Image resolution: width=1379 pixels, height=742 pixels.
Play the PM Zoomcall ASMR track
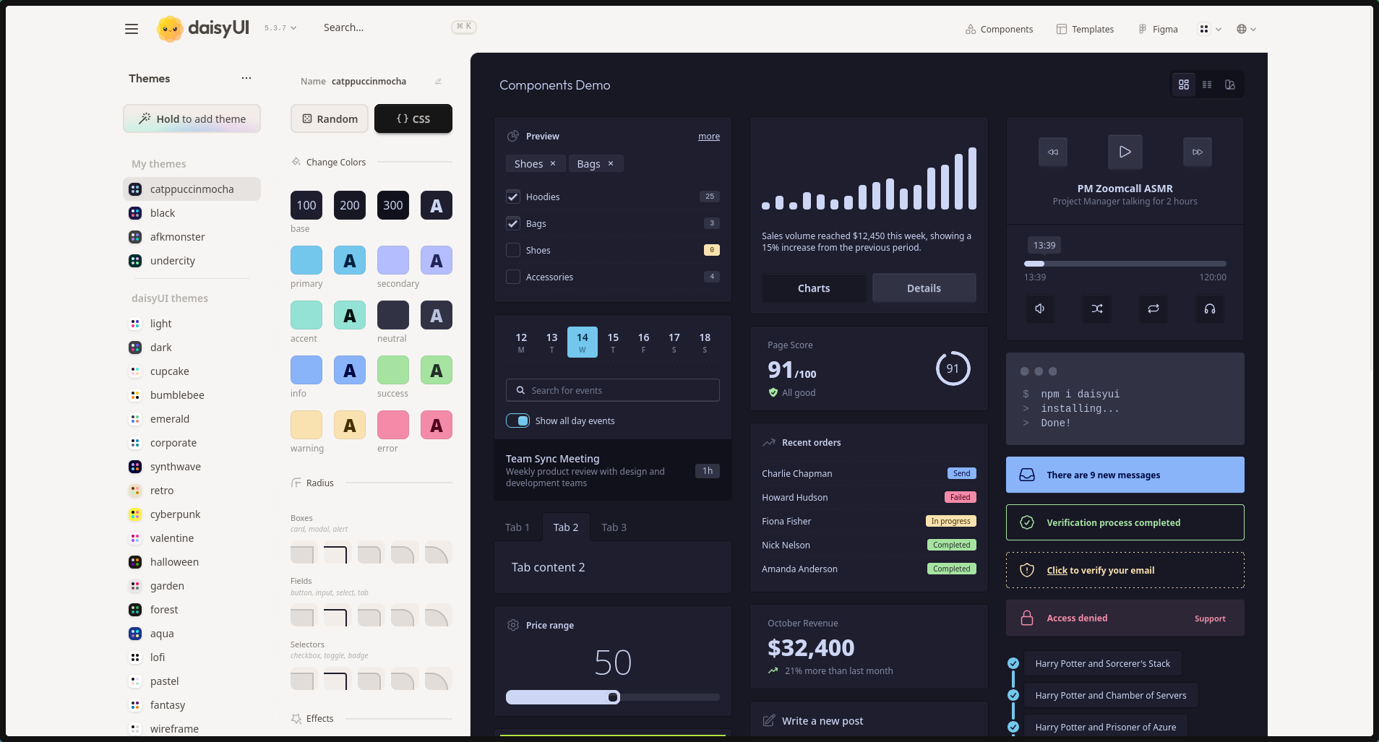click(x=1124, y=152)
